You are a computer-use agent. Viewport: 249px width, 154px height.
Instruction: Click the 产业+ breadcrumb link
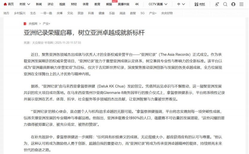pos(46,23)
